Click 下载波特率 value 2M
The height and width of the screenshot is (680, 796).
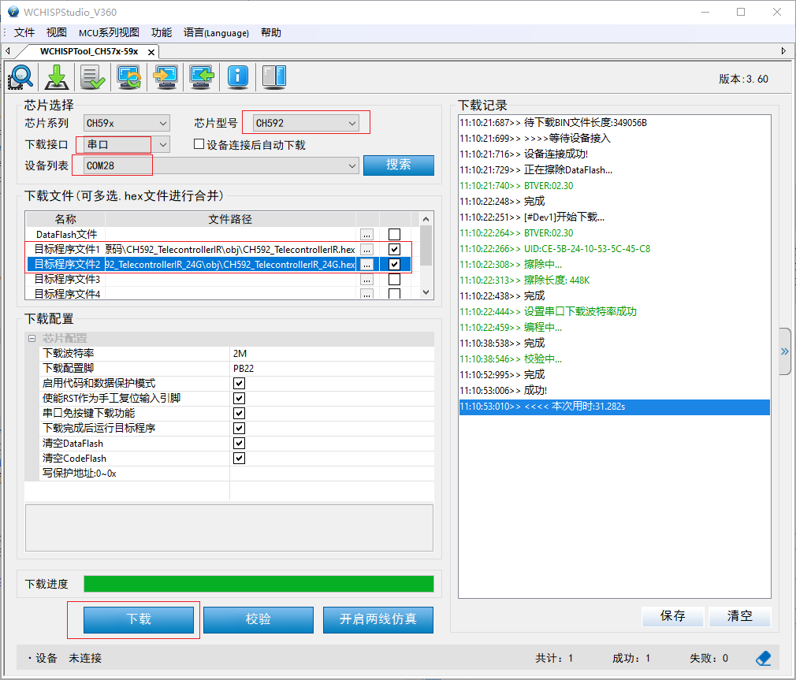pos(332,353)
